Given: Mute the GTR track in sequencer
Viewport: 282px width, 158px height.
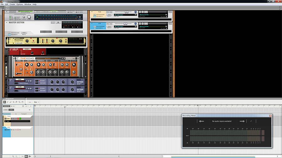Looking at the screenshot, I should click(x=12, y=130).
